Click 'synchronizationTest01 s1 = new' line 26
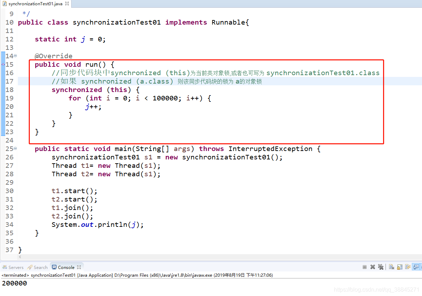Viewport: 422px width, 296px height. [x=167, y=157]
